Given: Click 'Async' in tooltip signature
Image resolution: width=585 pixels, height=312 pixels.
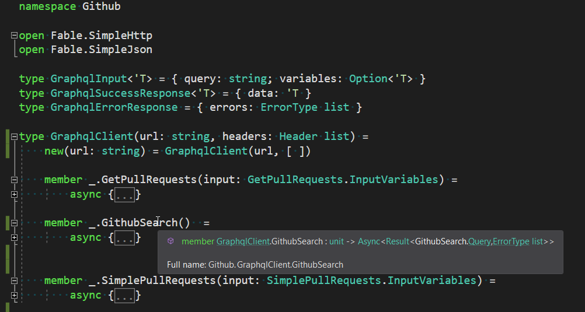Looking at the screenshot, I should 368,241.
